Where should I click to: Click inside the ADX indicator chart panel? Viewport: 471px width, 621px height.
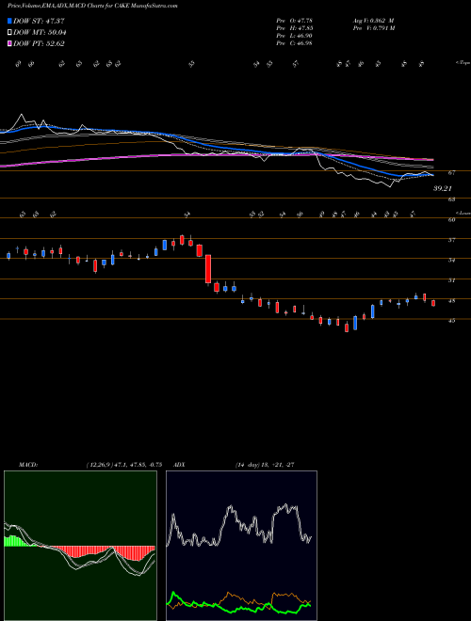point(241,546)
